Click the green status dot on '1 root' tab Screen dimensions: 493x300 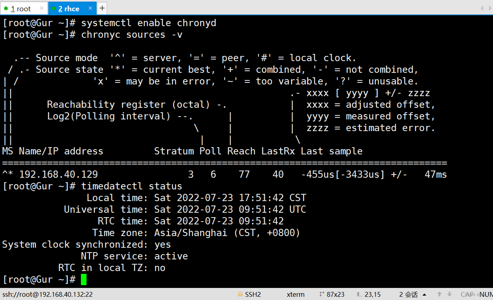(6, 8)
